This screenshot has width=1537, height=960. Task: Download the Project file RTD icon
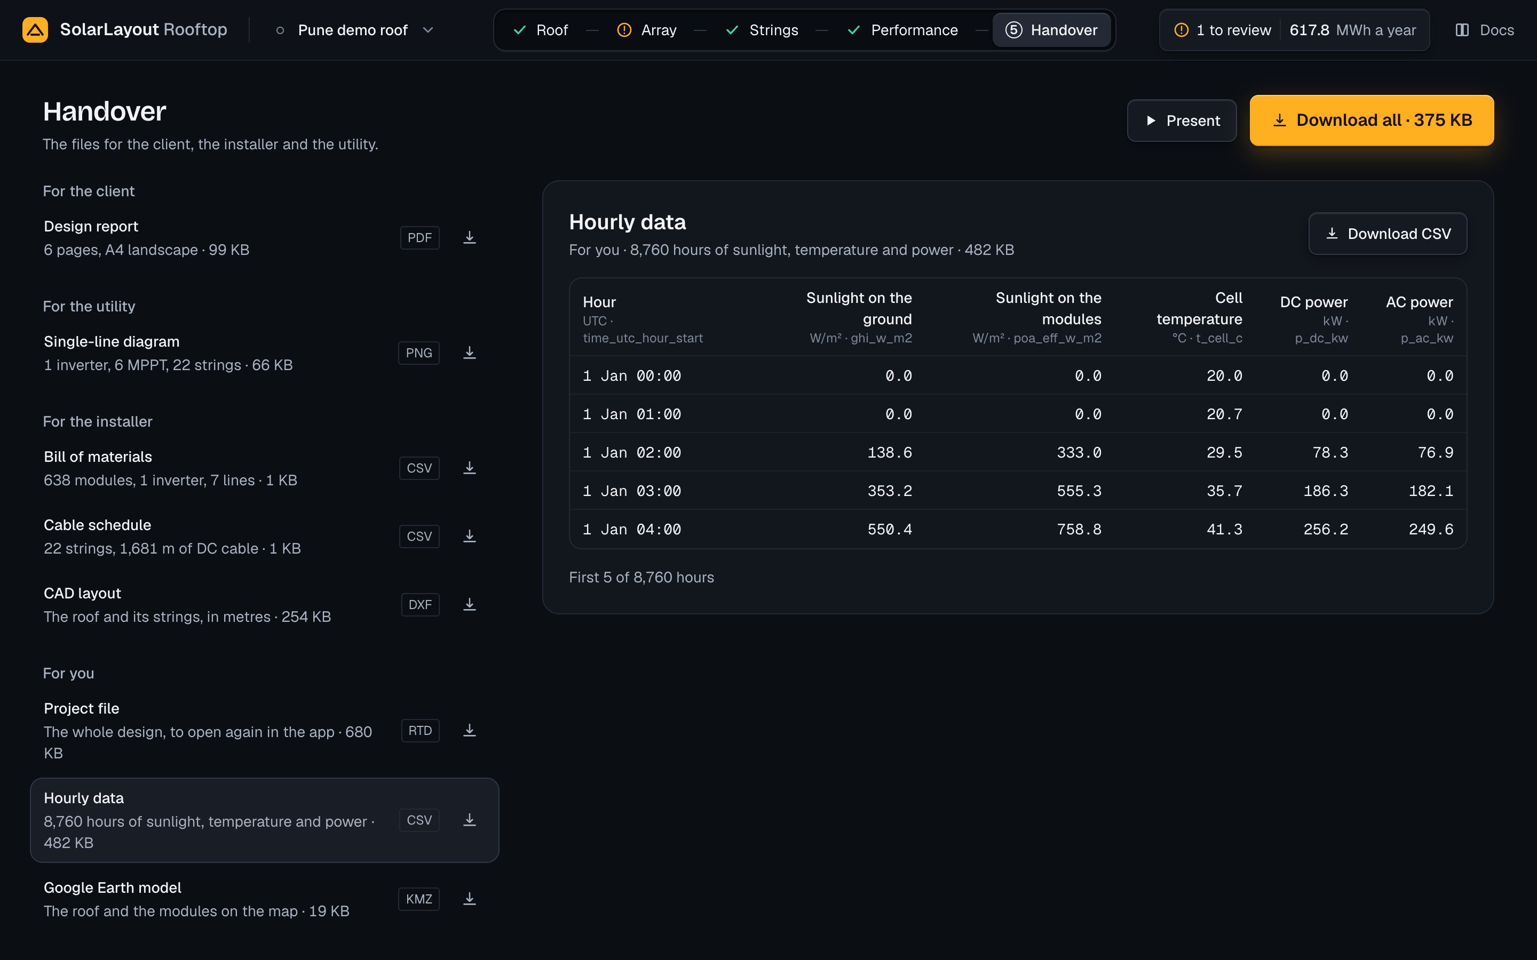[469, 731]
